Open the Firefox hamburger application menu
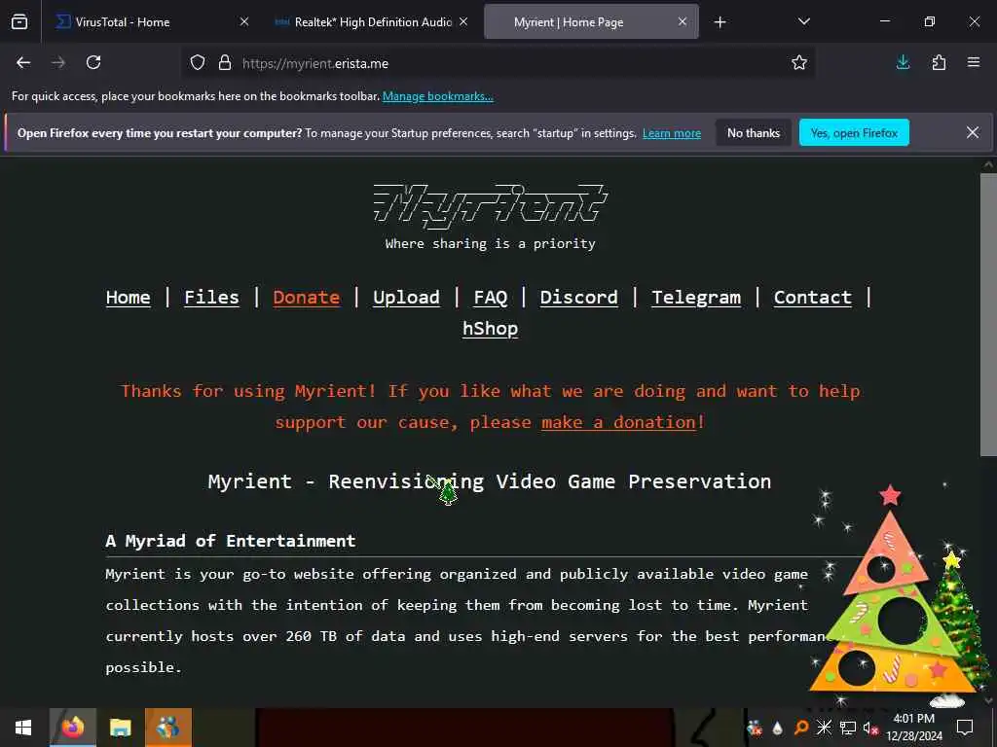997x747 pixels. click(974, 62)
